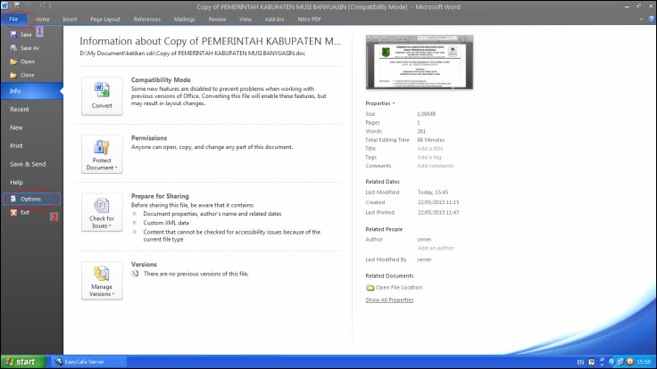Viewport: 657px width, 369px height.
Task: Click the Created 22/05/2013 11:15 date
Action: coord(438,202)
